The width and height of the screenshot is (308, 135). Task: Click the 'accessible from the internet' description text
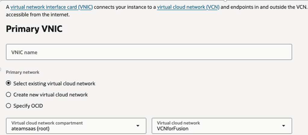pyautogui.click(x=38, y=14)
